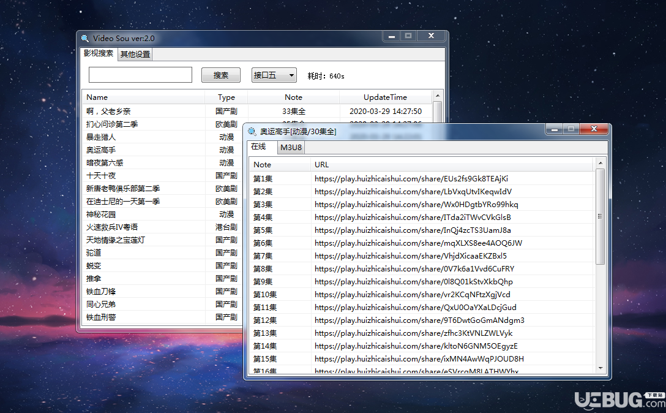Select the row 推拿

point(163,278)
